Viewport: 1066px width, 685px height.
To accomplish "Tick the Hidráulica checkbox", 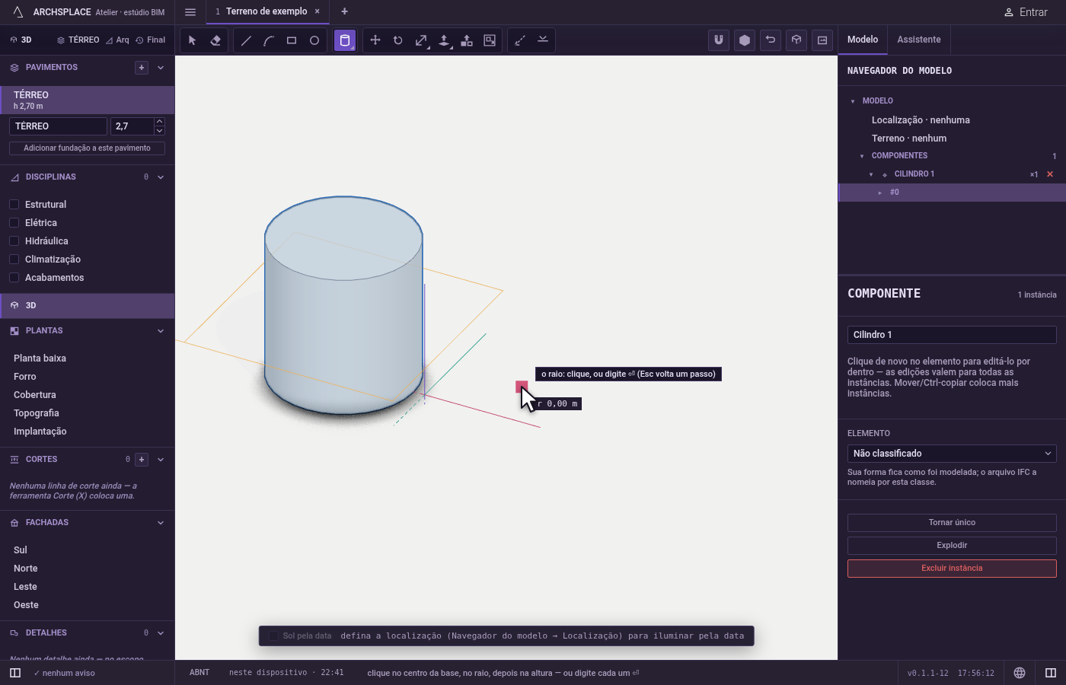I will [x=14, y=241].
